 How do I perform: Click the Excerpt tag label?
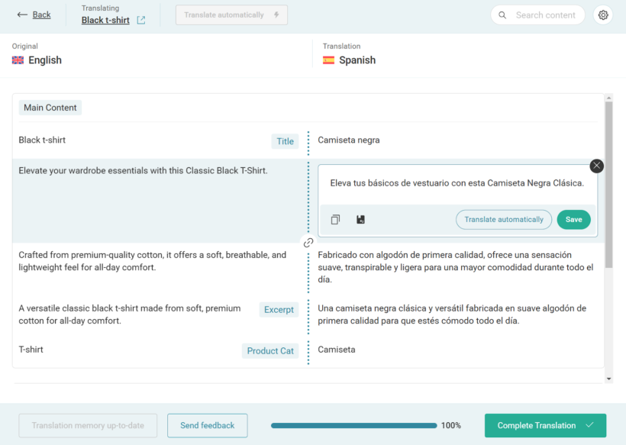coord(279,310)
